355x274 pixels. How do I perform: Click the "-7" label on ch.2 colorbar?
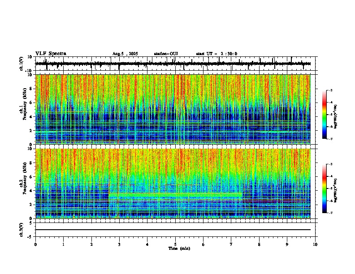330,213
